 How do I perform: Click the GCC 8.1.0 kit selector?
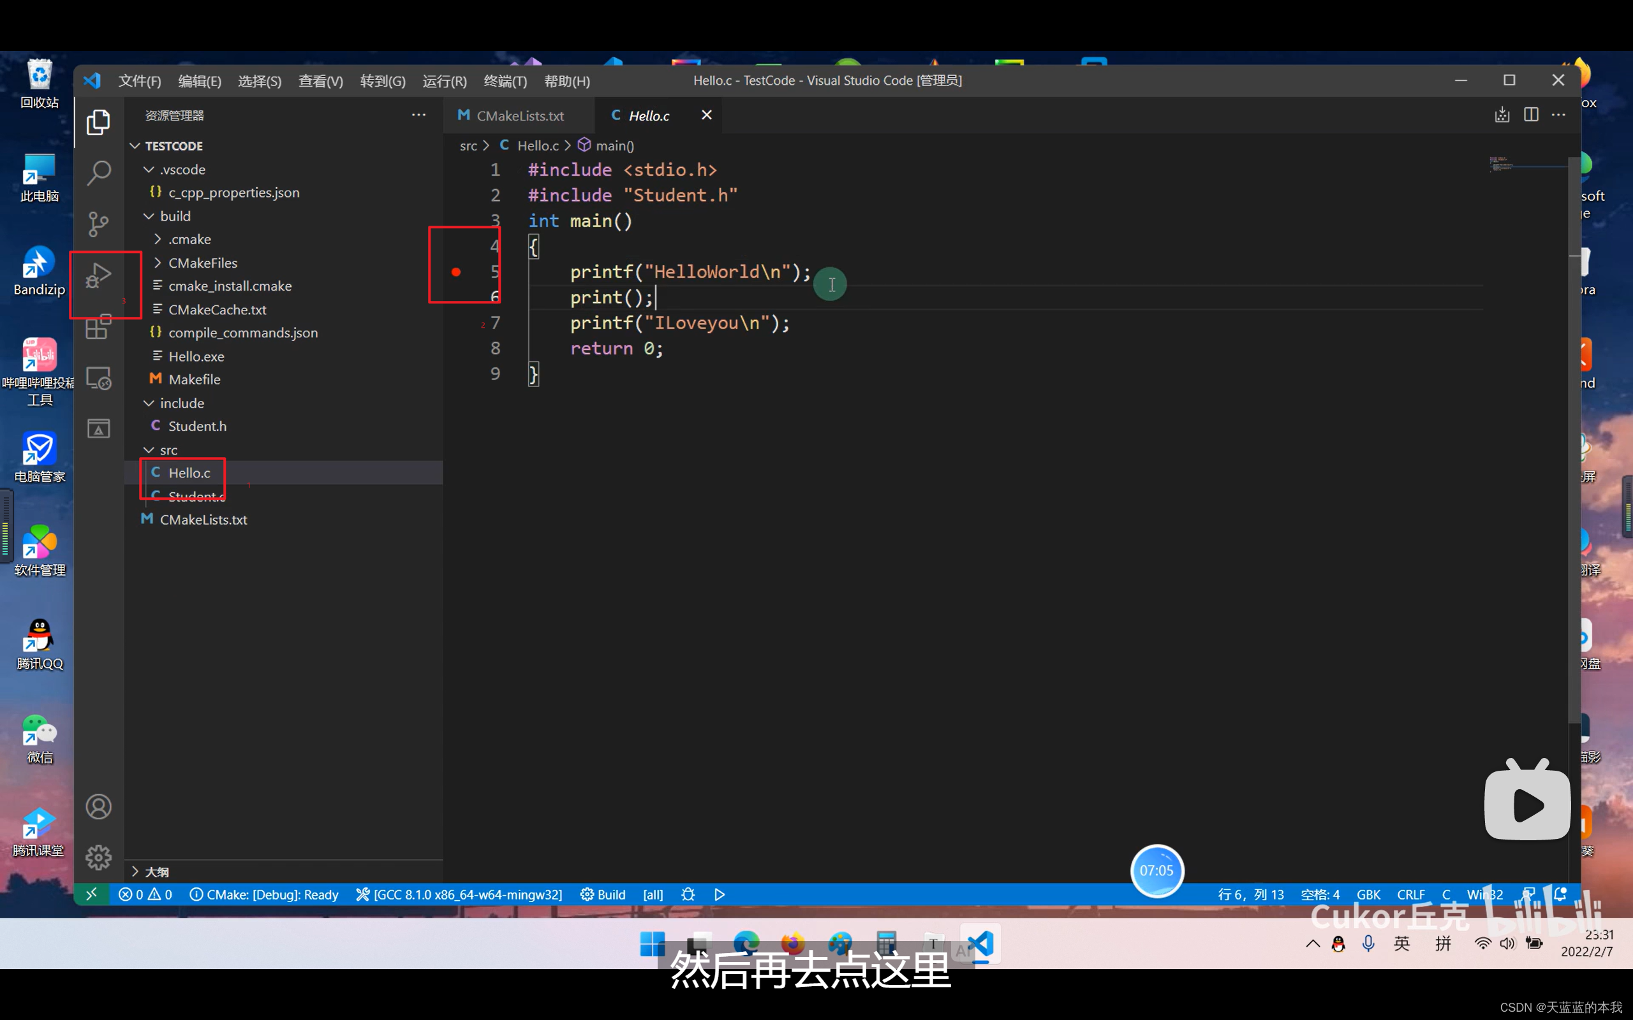459,894
